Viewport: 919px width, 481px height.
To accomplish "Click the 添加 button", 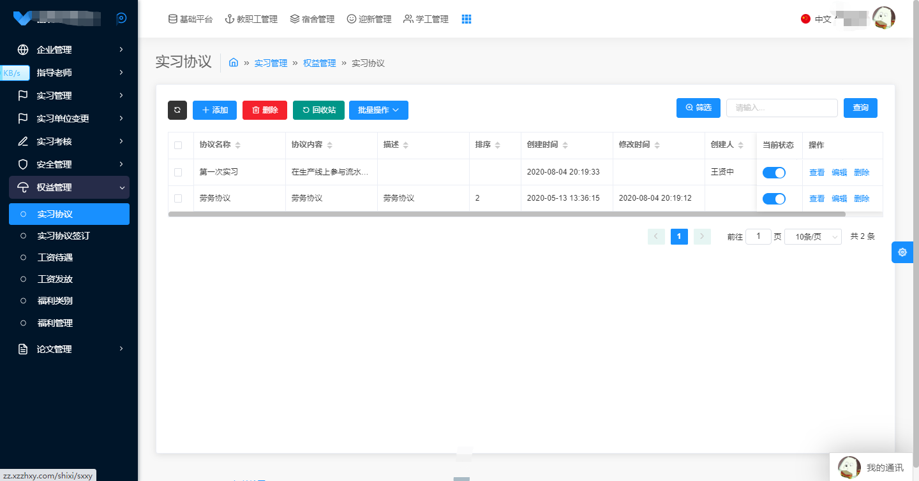I will tap(214, 110).
